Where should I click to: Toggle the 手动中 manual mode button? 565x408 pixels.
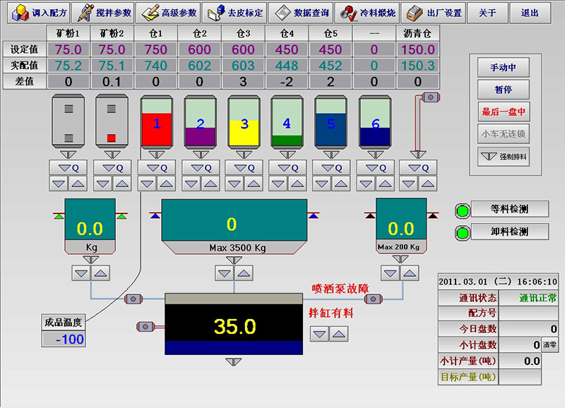point(504,68)
